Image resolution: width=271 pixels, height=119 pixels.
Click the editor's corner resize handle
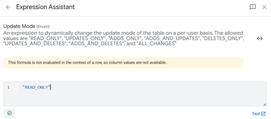[264, 104]
